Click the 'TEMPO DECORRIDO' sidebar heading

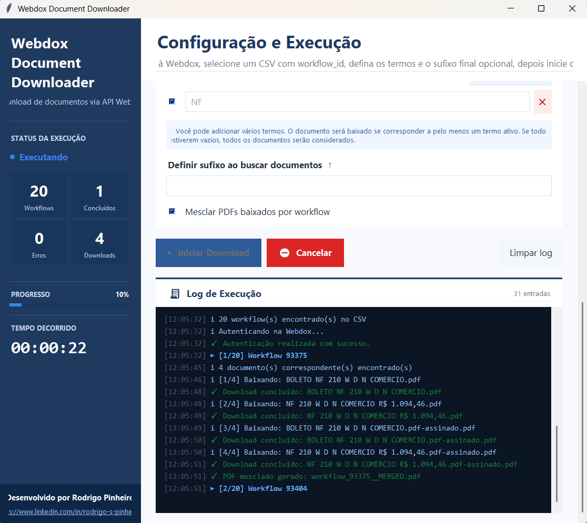(x=44, y=328)
